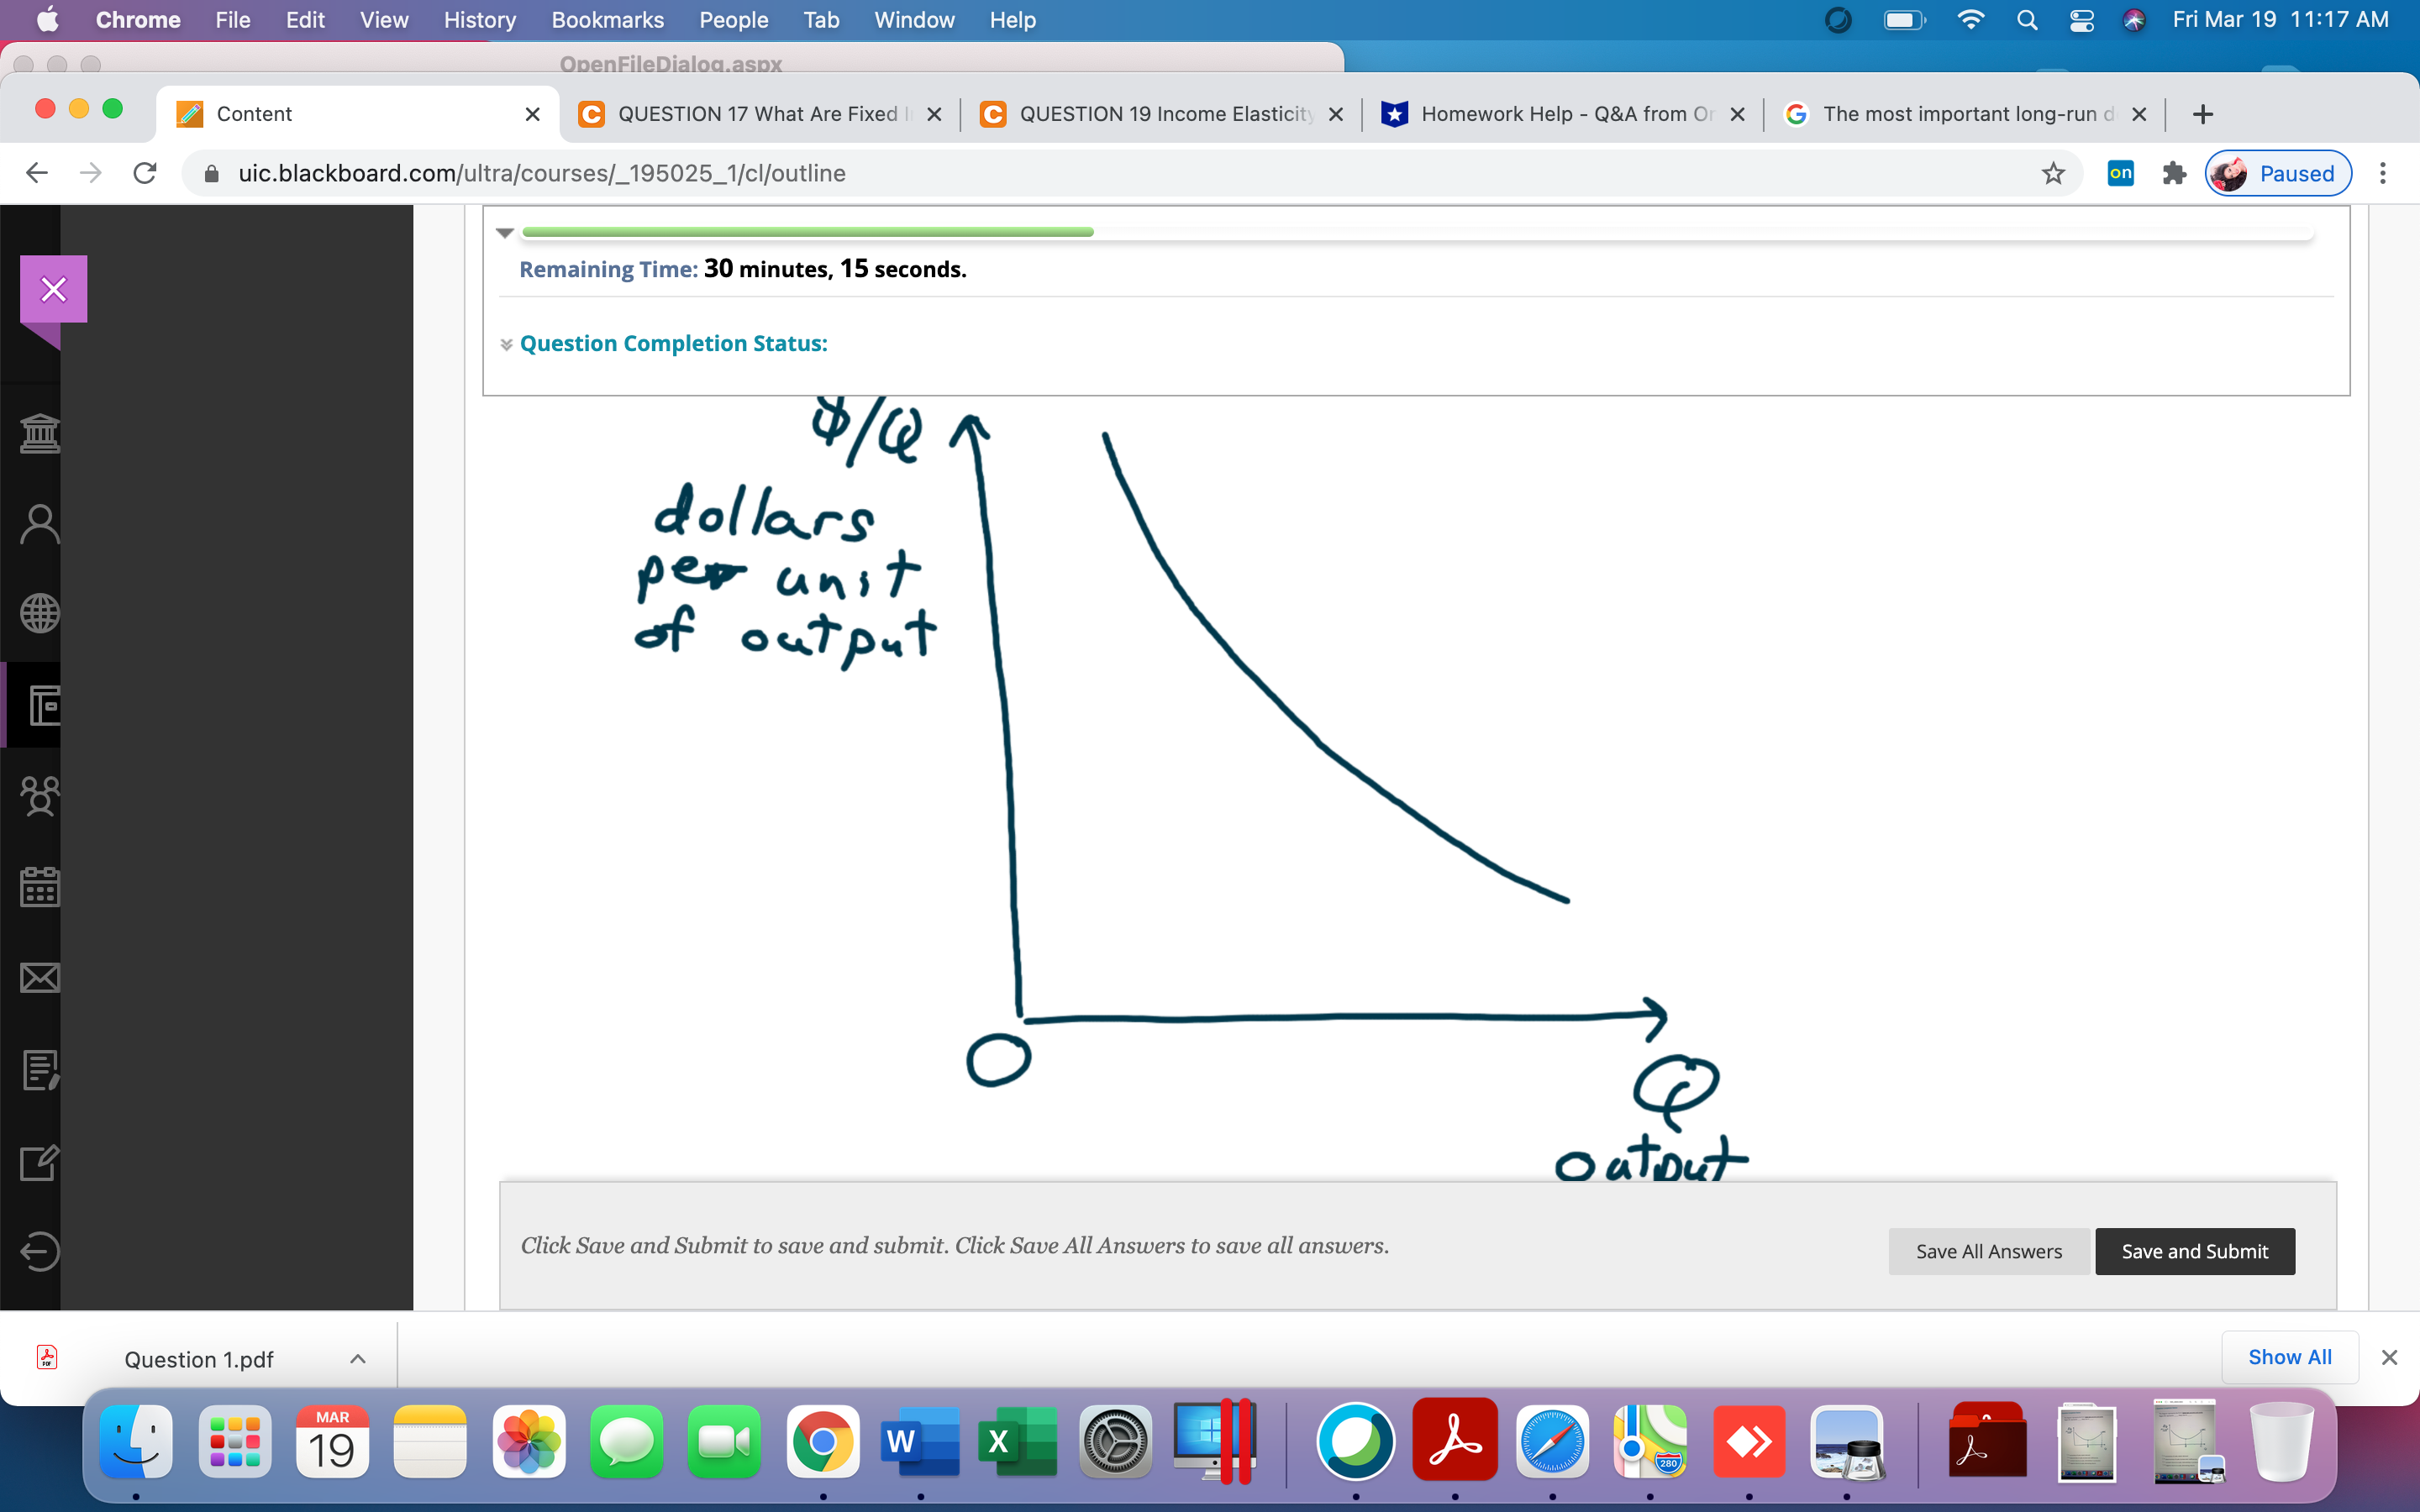Click Show All in the downloads bar

(x=2290, y=1357)
